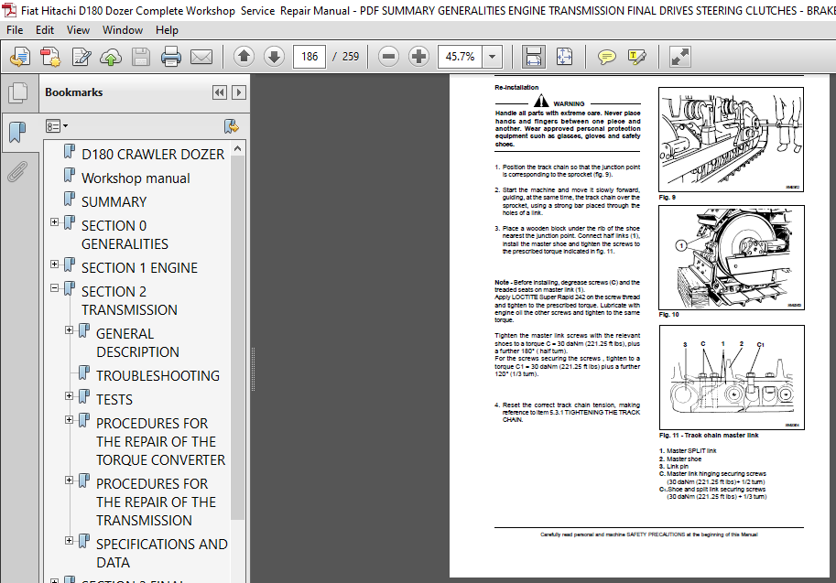The height and width of the screenshot is (583, 836).
Task: Click the Zoom in plus button
Action: point(419,57)
